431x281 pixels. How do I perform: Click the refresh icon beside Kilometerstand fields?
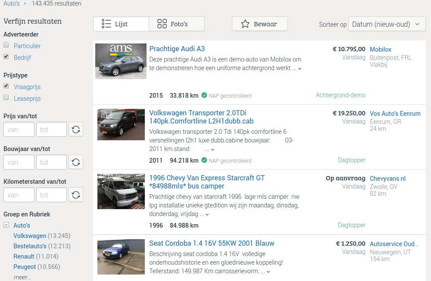point(76,195)
